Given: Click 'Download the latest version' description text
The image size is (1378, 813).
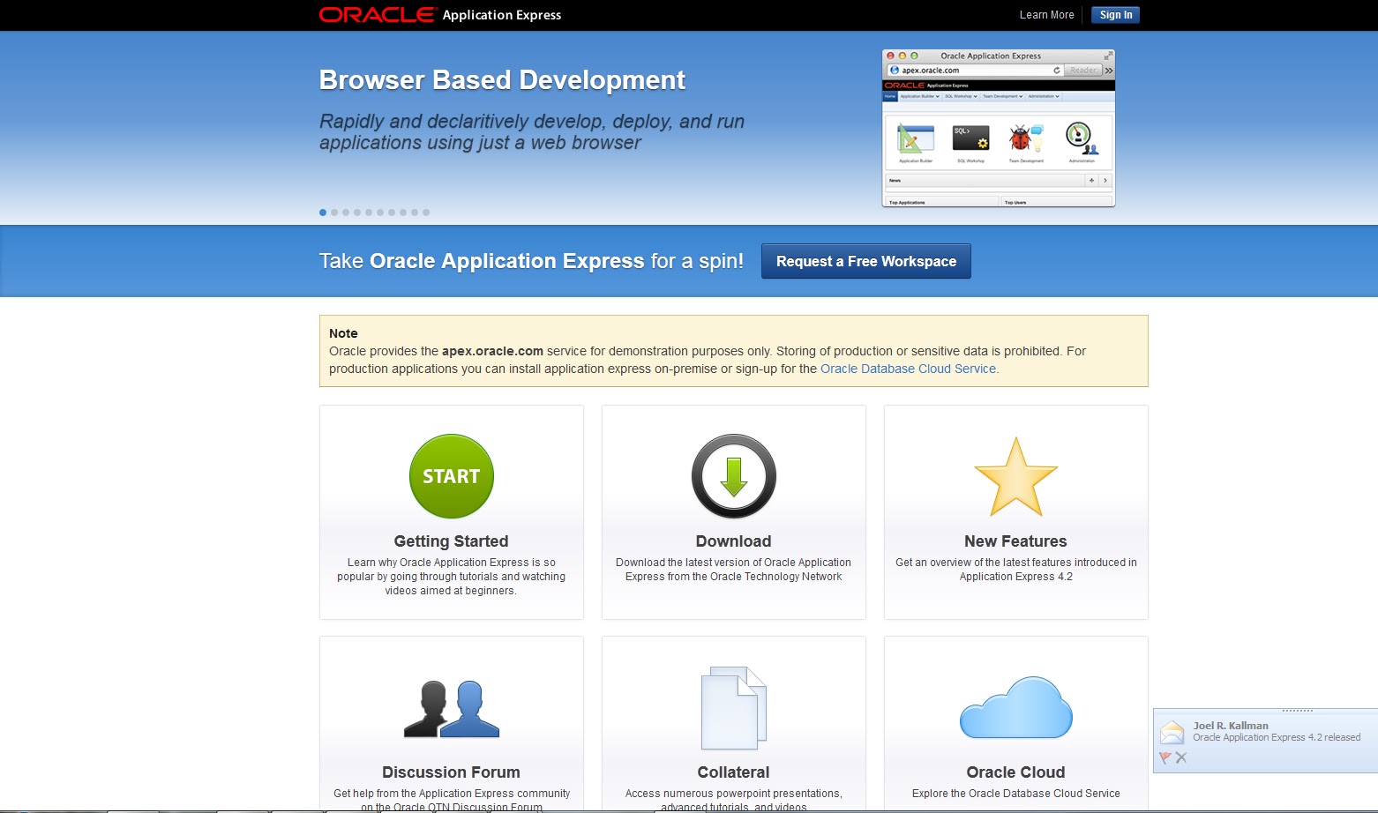Looking at the screenshot, I should 733,570.
